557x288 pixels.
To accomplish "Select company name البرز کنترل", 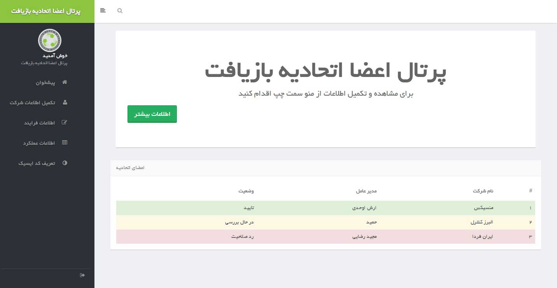I will pos(482,222).
